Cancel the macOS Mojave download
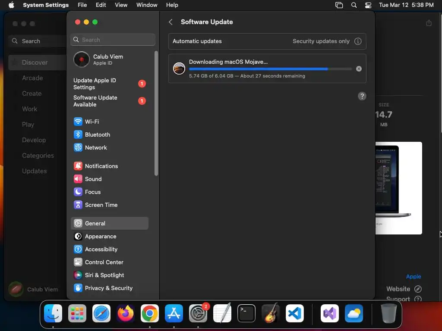This screenshot has height=331, width=442. pos(359,69)
